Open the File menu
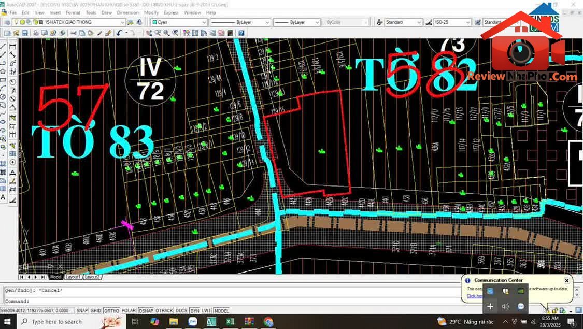This screenshot has height=329, width=583. point(13,12)
